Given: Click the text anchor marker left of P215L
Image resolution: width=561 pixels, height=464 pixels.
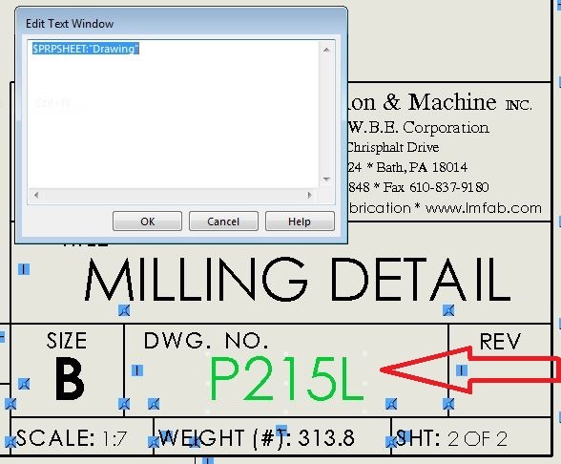Looking at the screenshot, I should pos(137,370).
